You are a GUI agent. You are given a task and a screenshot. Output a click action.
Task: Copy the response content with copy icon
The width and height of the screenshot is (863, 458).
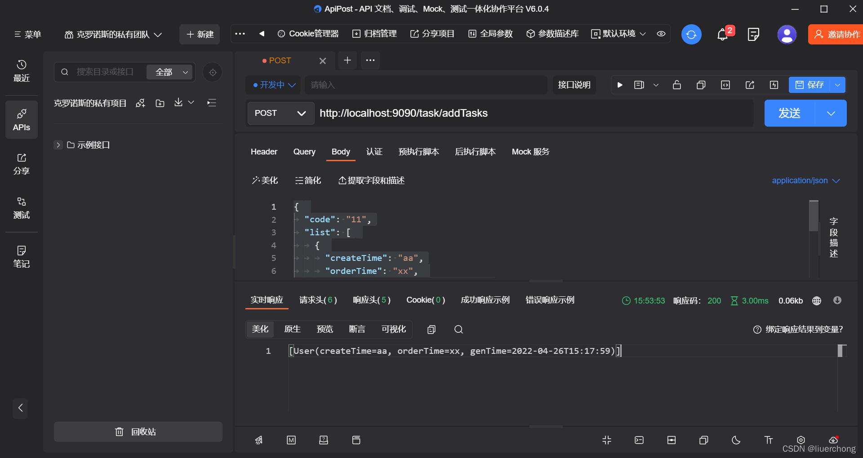[x=431, y=330]
